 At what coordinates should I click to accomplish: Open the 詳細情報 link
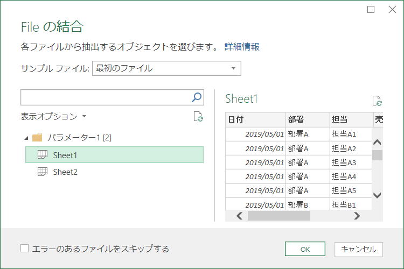242,47
